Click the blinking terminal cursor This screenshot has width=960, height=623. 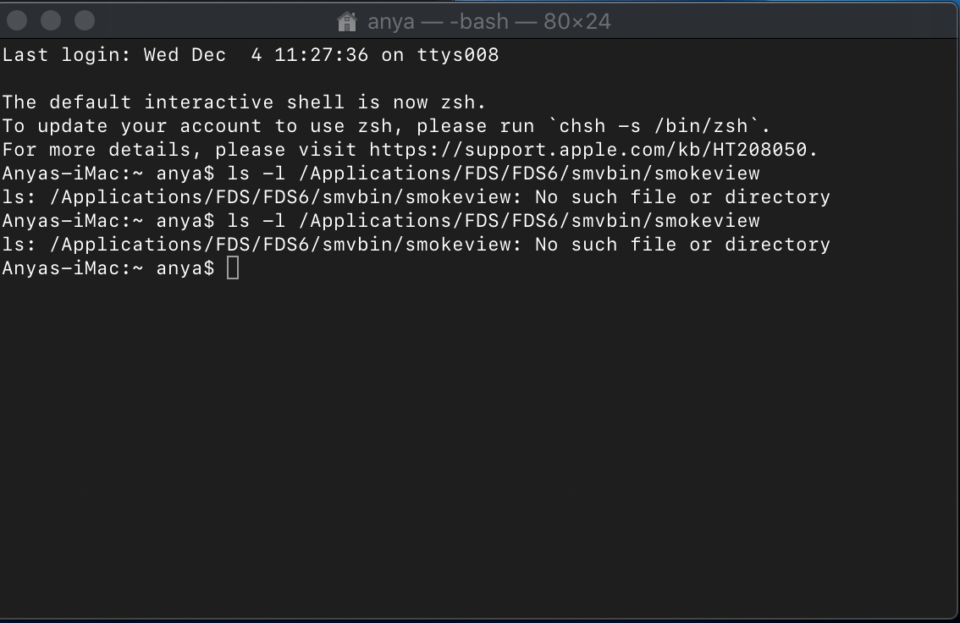coord(232,267)
